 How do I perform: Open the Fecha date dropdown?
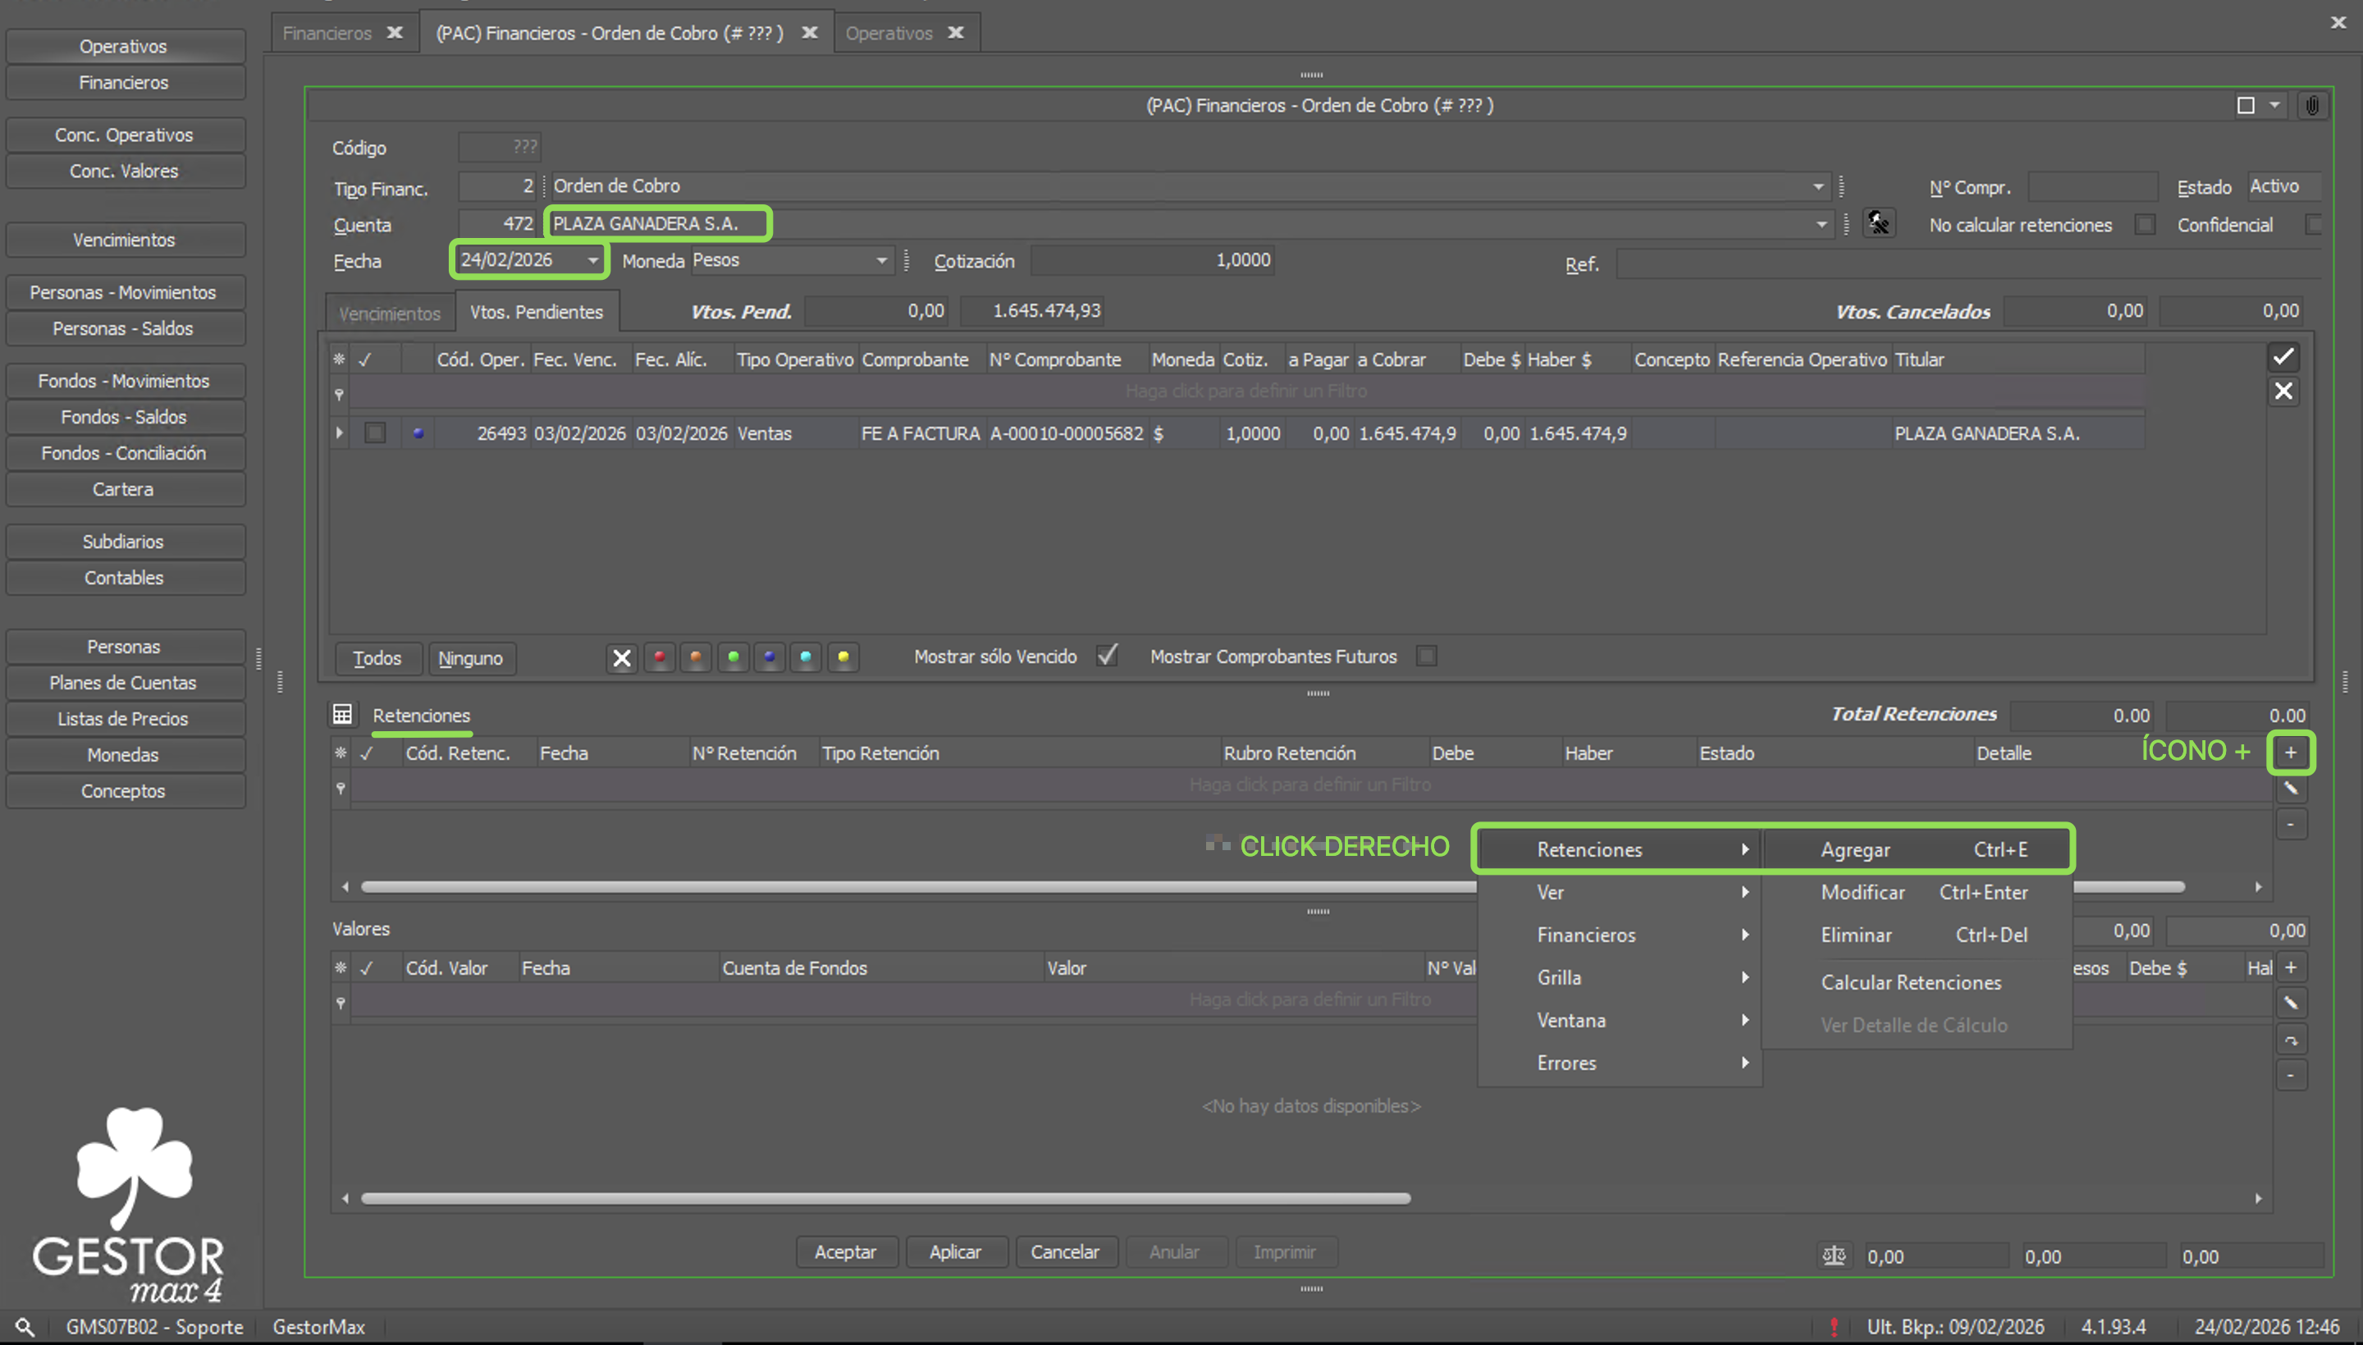coord(592,260)
